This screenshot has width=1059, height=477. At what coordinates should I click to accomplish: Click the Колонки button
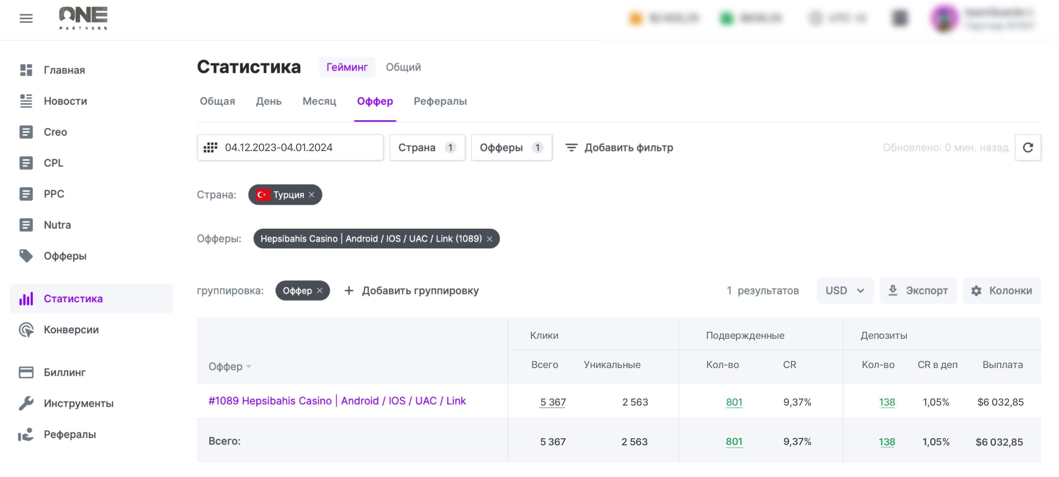coord(1002,291)
